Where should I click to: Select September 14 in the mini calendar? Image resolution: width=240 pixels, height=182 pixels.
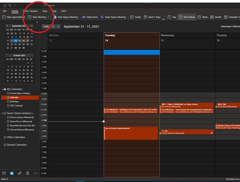point(15,41)
